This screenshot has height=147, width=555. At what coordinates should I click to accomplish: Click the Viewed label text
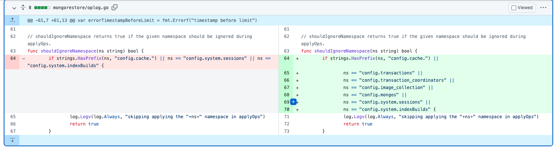coord(525,8)
